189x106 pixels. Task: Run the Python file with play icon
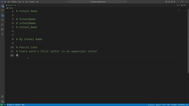pos(177,5)
